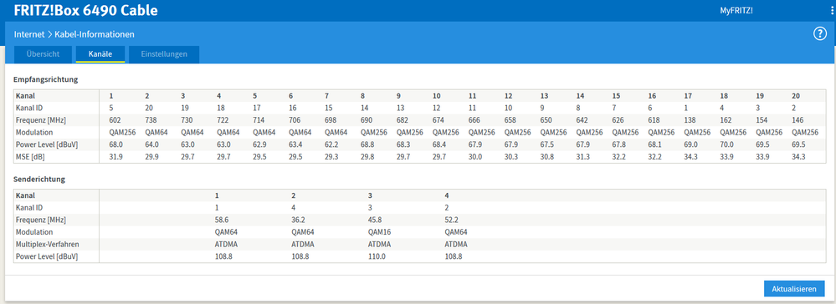The image size is (836, 304).
Task: Select the 650 MHz frequency cell
Action: [546, 119]
